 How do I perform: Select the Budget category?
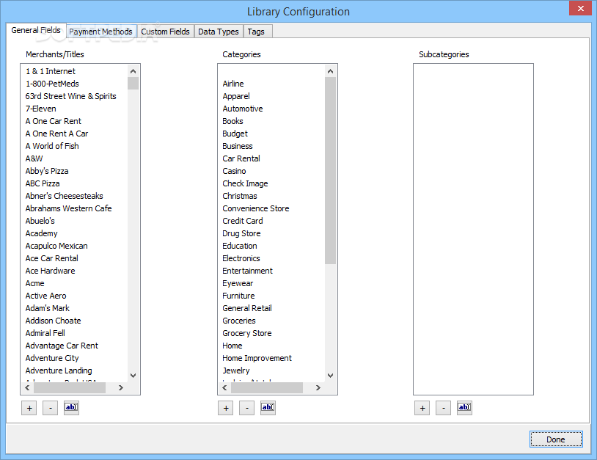click(235, 134)
